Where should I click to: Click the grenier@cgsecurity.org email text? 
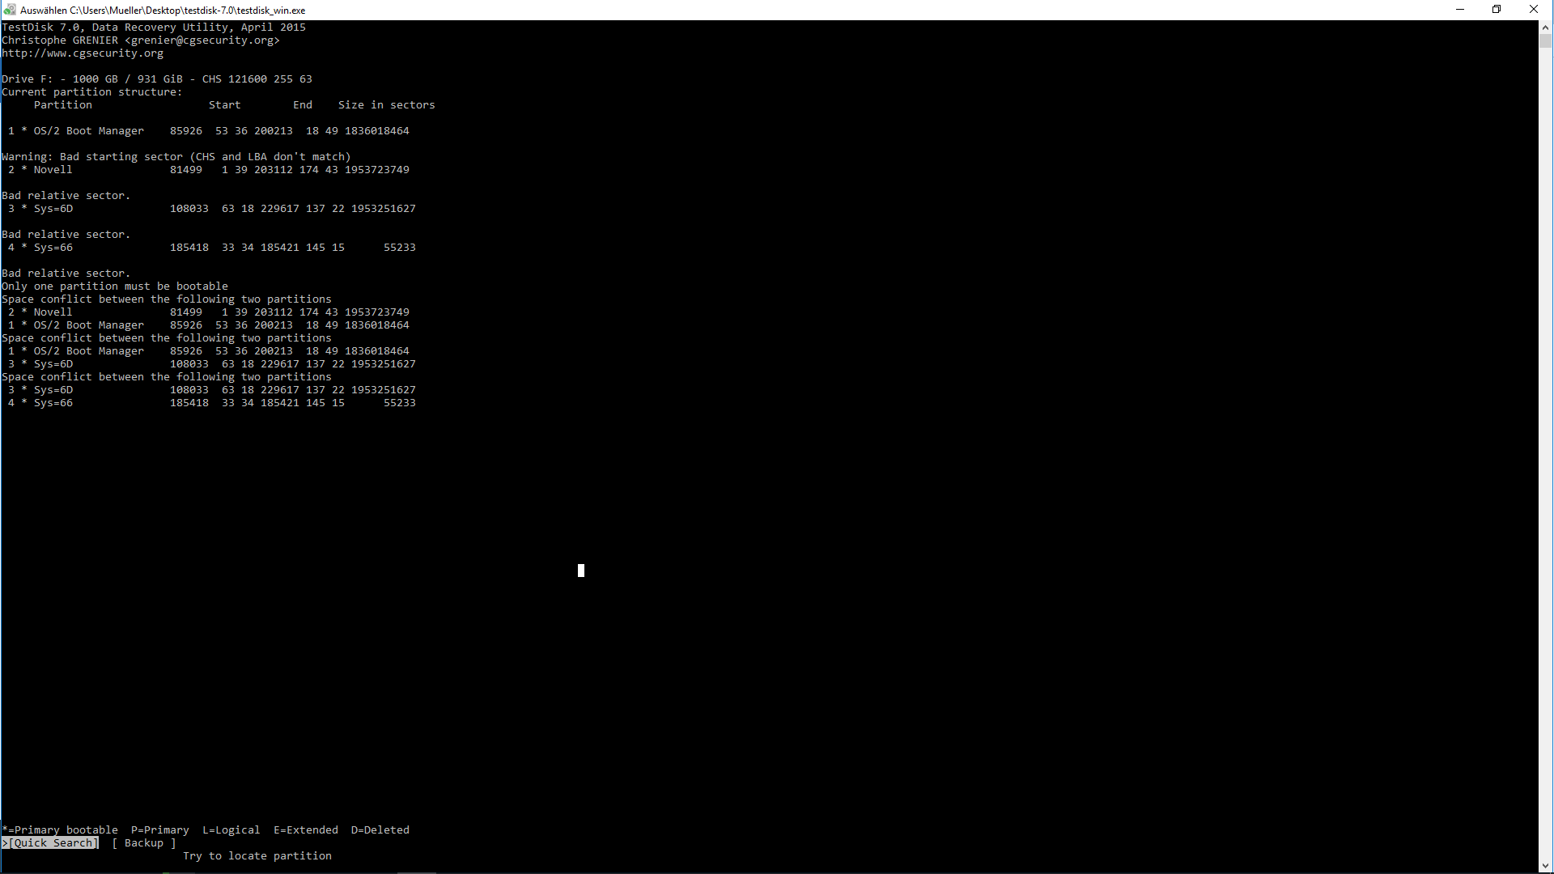pos(202,40)
